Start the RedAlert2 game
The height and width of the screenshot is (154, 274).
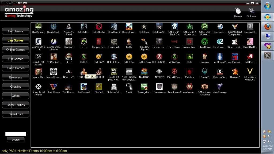click(x=235, y=72)
